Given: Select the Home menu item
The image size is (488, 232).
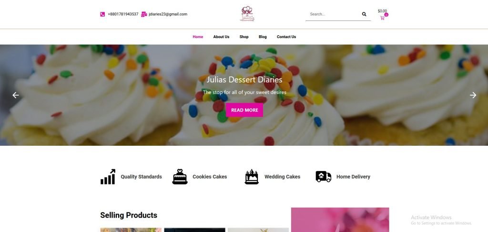Looking at the screenshot, I should tap(198, 37).
